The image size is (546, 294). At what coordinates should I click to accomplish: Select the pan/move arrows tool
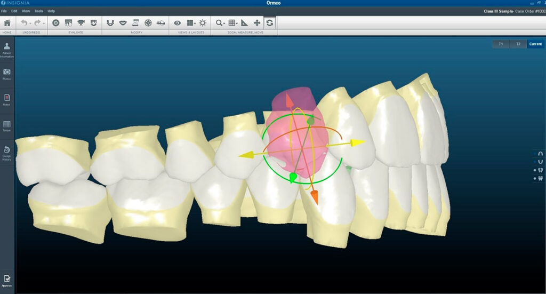(x=257, y=23)
